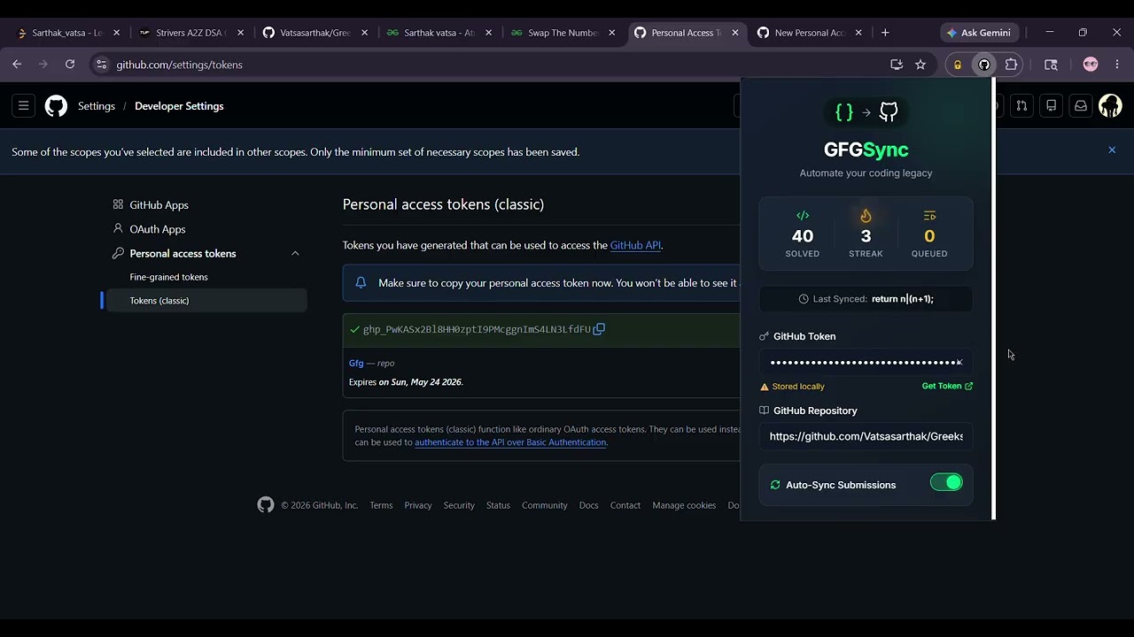The height and width of the screenshot is (637, 1134).
Task: Open a new browser tab
Action: click(x=885, y=33)
